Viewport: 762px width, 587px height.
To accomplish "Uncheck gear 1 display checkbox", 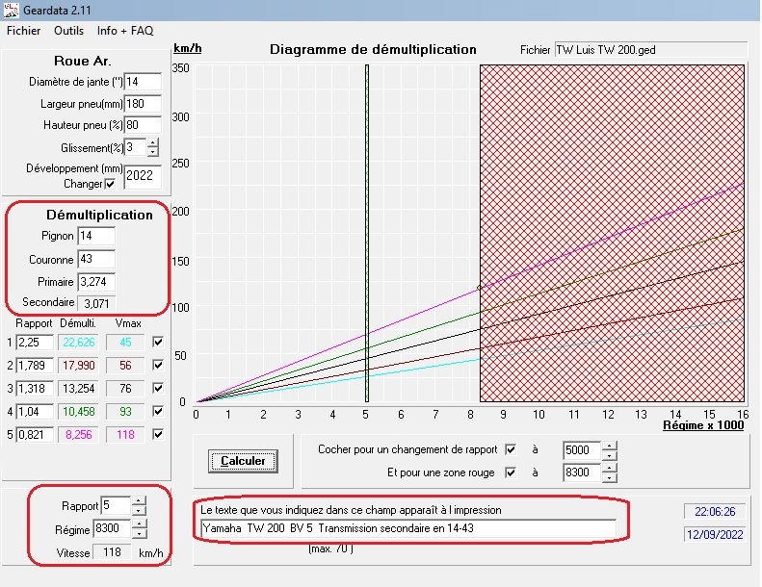I will coord(158,342).
